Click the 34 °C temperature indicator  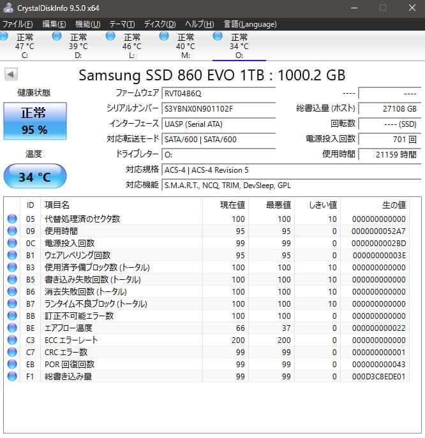[35, 176]
